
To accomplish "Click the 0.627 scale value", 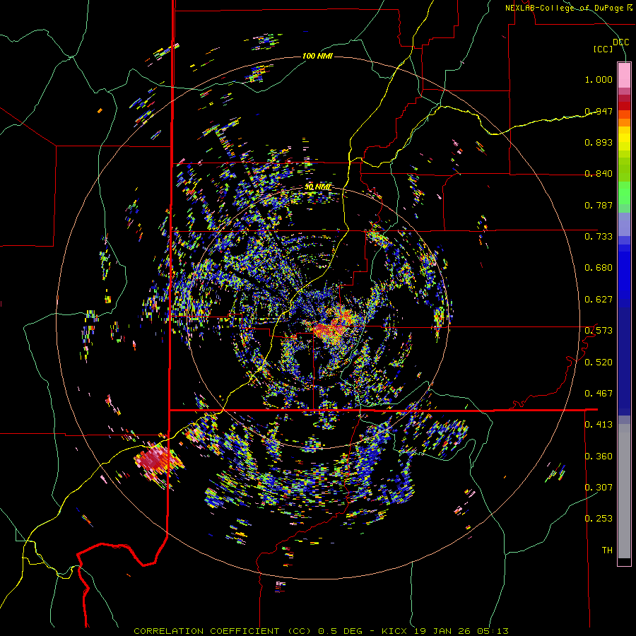I will (x=599, y=300).
